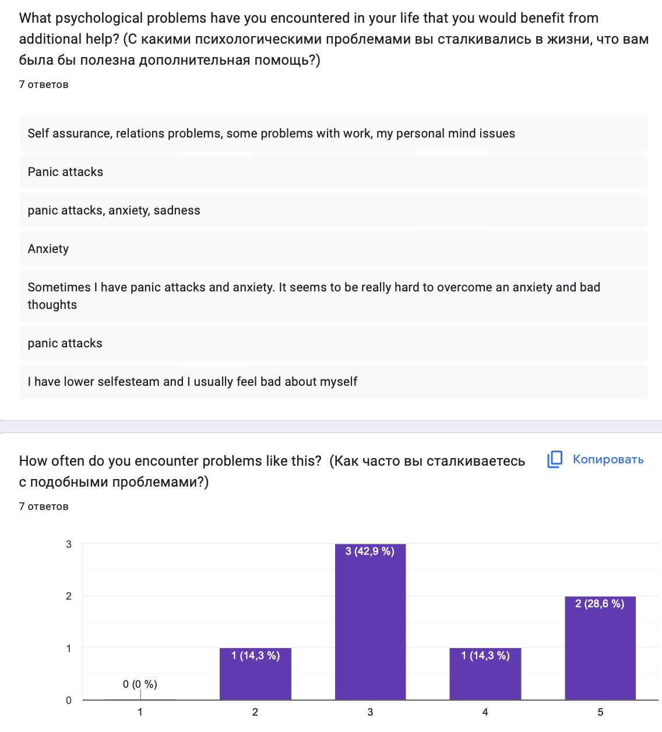This screenshot has width=662, height=732.
Task: Click '7 ответов' above the bar chart
Action: [44, 506]
